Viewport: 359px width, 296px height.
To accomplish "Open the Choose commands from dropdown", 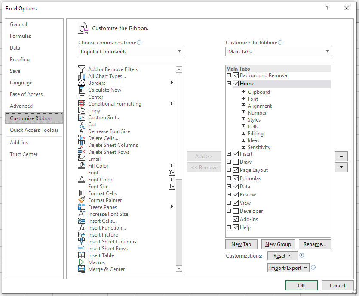I will pyautogui.click(x=179, y=51).
